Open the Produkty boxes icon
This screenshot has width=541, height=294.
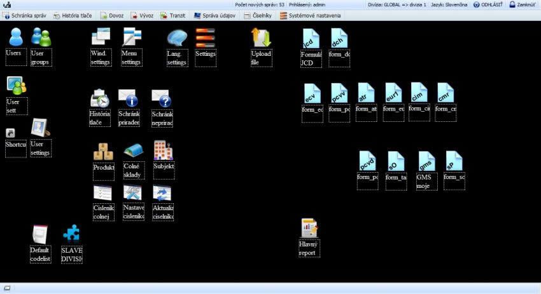[103, 152]
